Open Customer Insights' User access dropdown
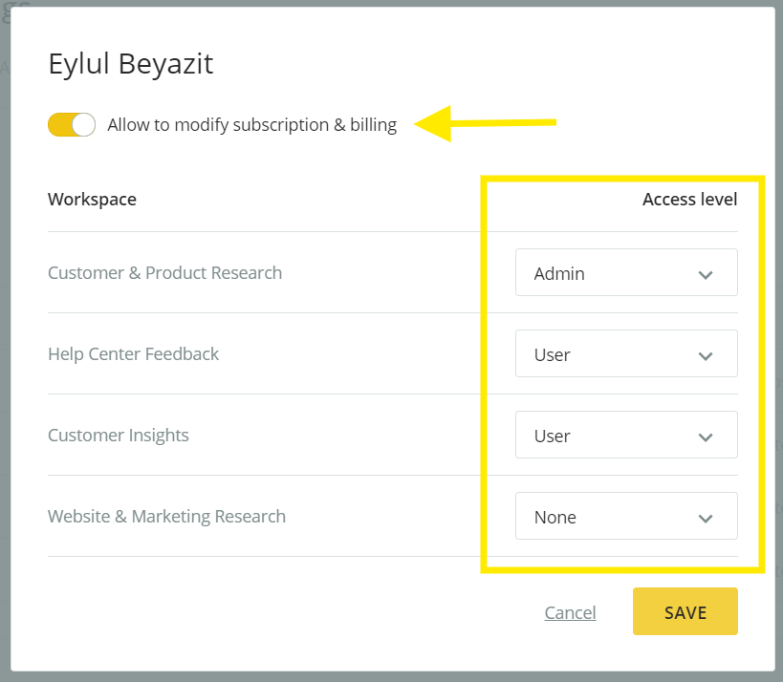This screenshot has height=682, width=783. (626, 435)
